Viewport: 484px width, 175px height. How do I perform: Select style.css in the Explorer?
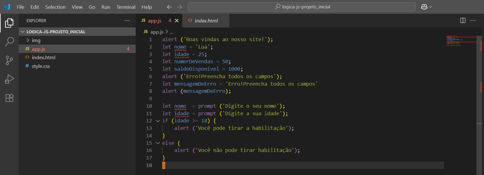point(77,66)
